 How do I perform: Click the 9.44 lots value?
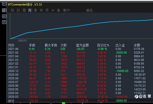[x=32, y=49]
